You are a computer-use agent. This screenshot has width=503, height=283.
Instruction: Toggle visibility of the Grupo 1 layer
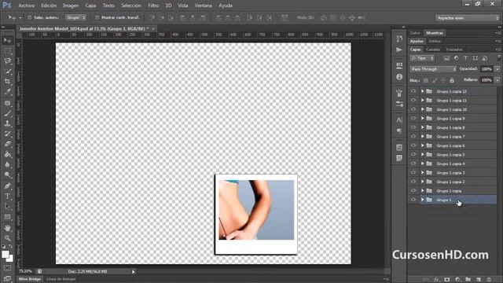pyautogui.click(x=413, y=200)
